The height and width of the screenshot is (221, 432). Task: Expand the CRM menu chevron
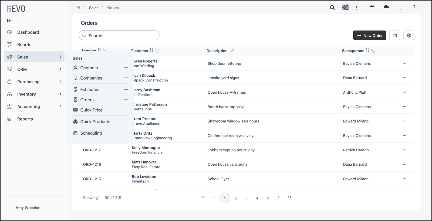[x=60, y=69]
